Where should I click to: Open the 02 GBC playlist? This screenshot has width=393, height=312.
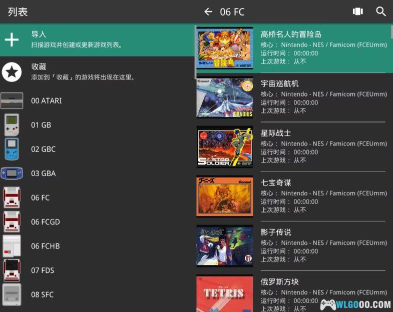tap(97, 149)
